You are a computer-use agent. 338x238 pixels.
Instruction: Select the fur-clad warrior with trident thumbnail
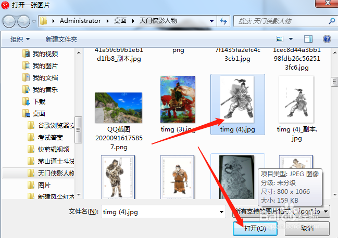(118, 177)
